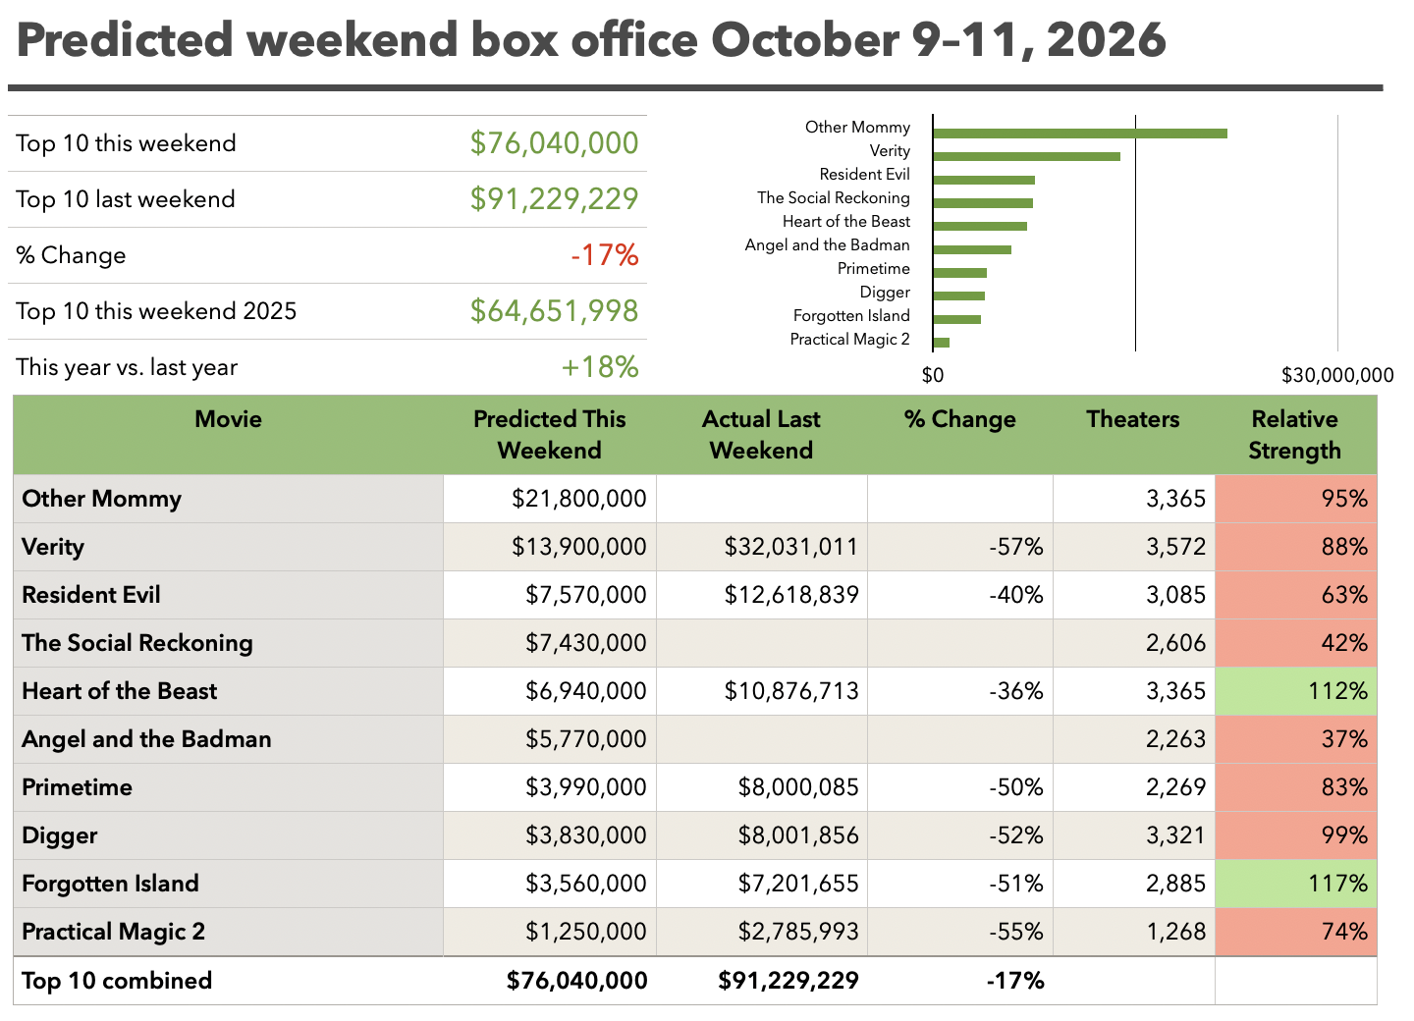Click the $0 chart axis label
The width and height of the screenshot is (1414, 1021).
click(x=933, y=375)
